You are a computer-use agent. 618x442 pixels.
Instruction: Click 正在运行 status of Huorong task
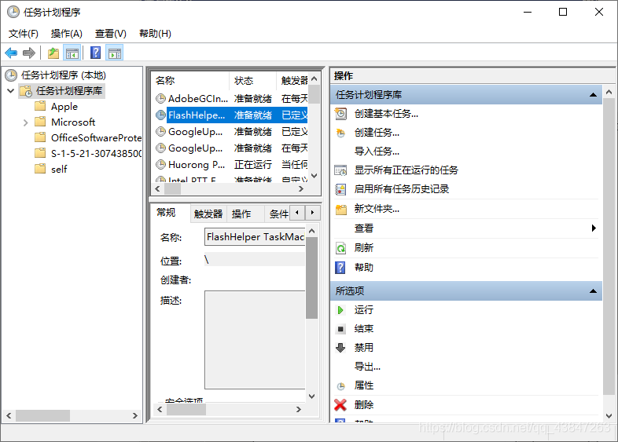coord(253,165)
